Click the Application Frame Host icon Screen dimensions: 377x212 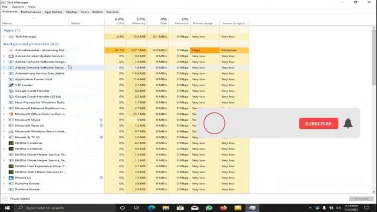11,79
